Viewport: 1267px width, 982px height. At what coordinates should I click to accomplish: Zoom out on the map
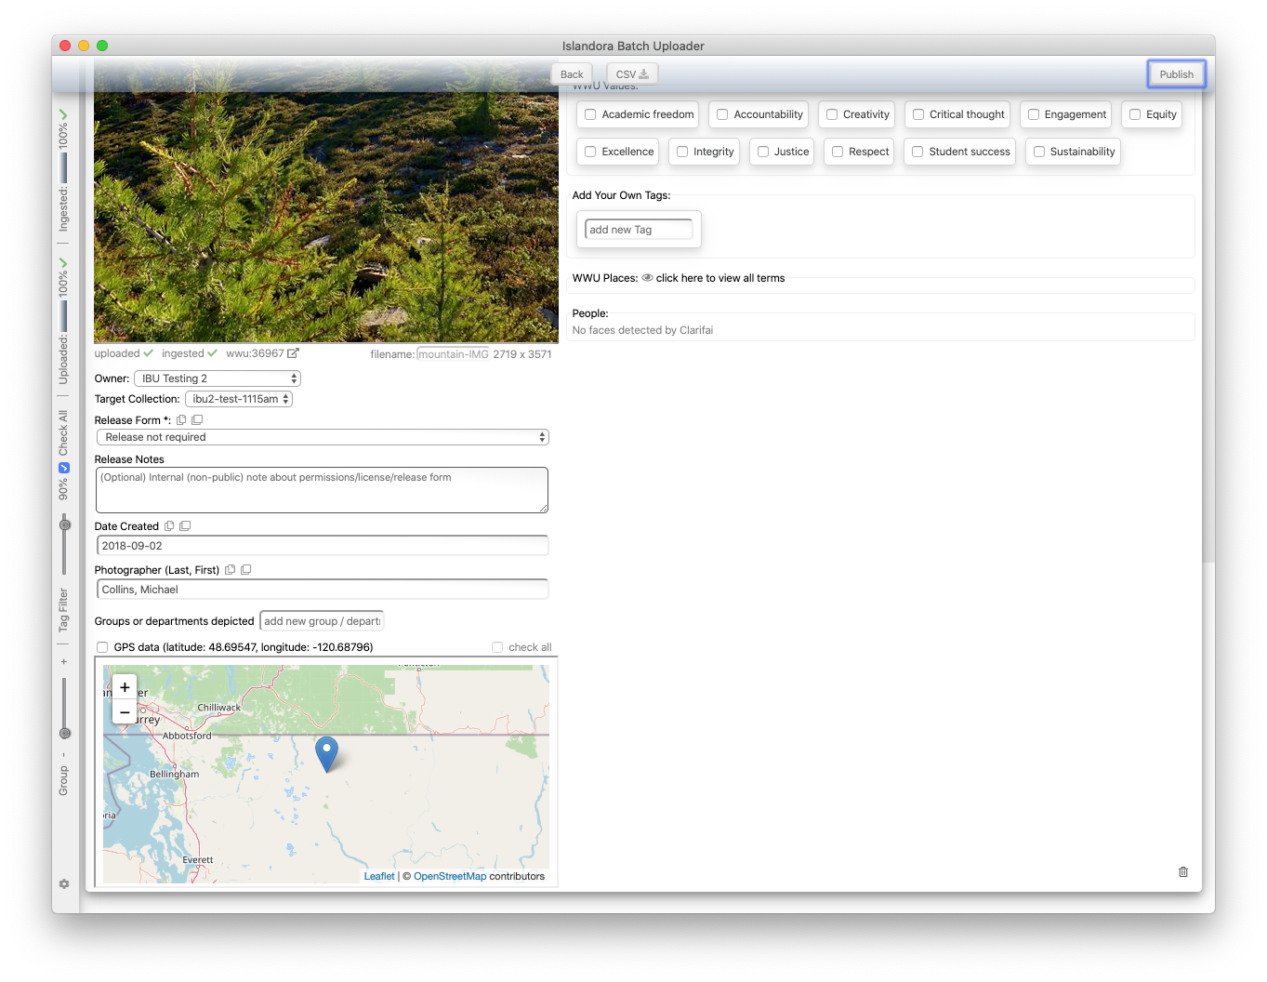(125, 712)
